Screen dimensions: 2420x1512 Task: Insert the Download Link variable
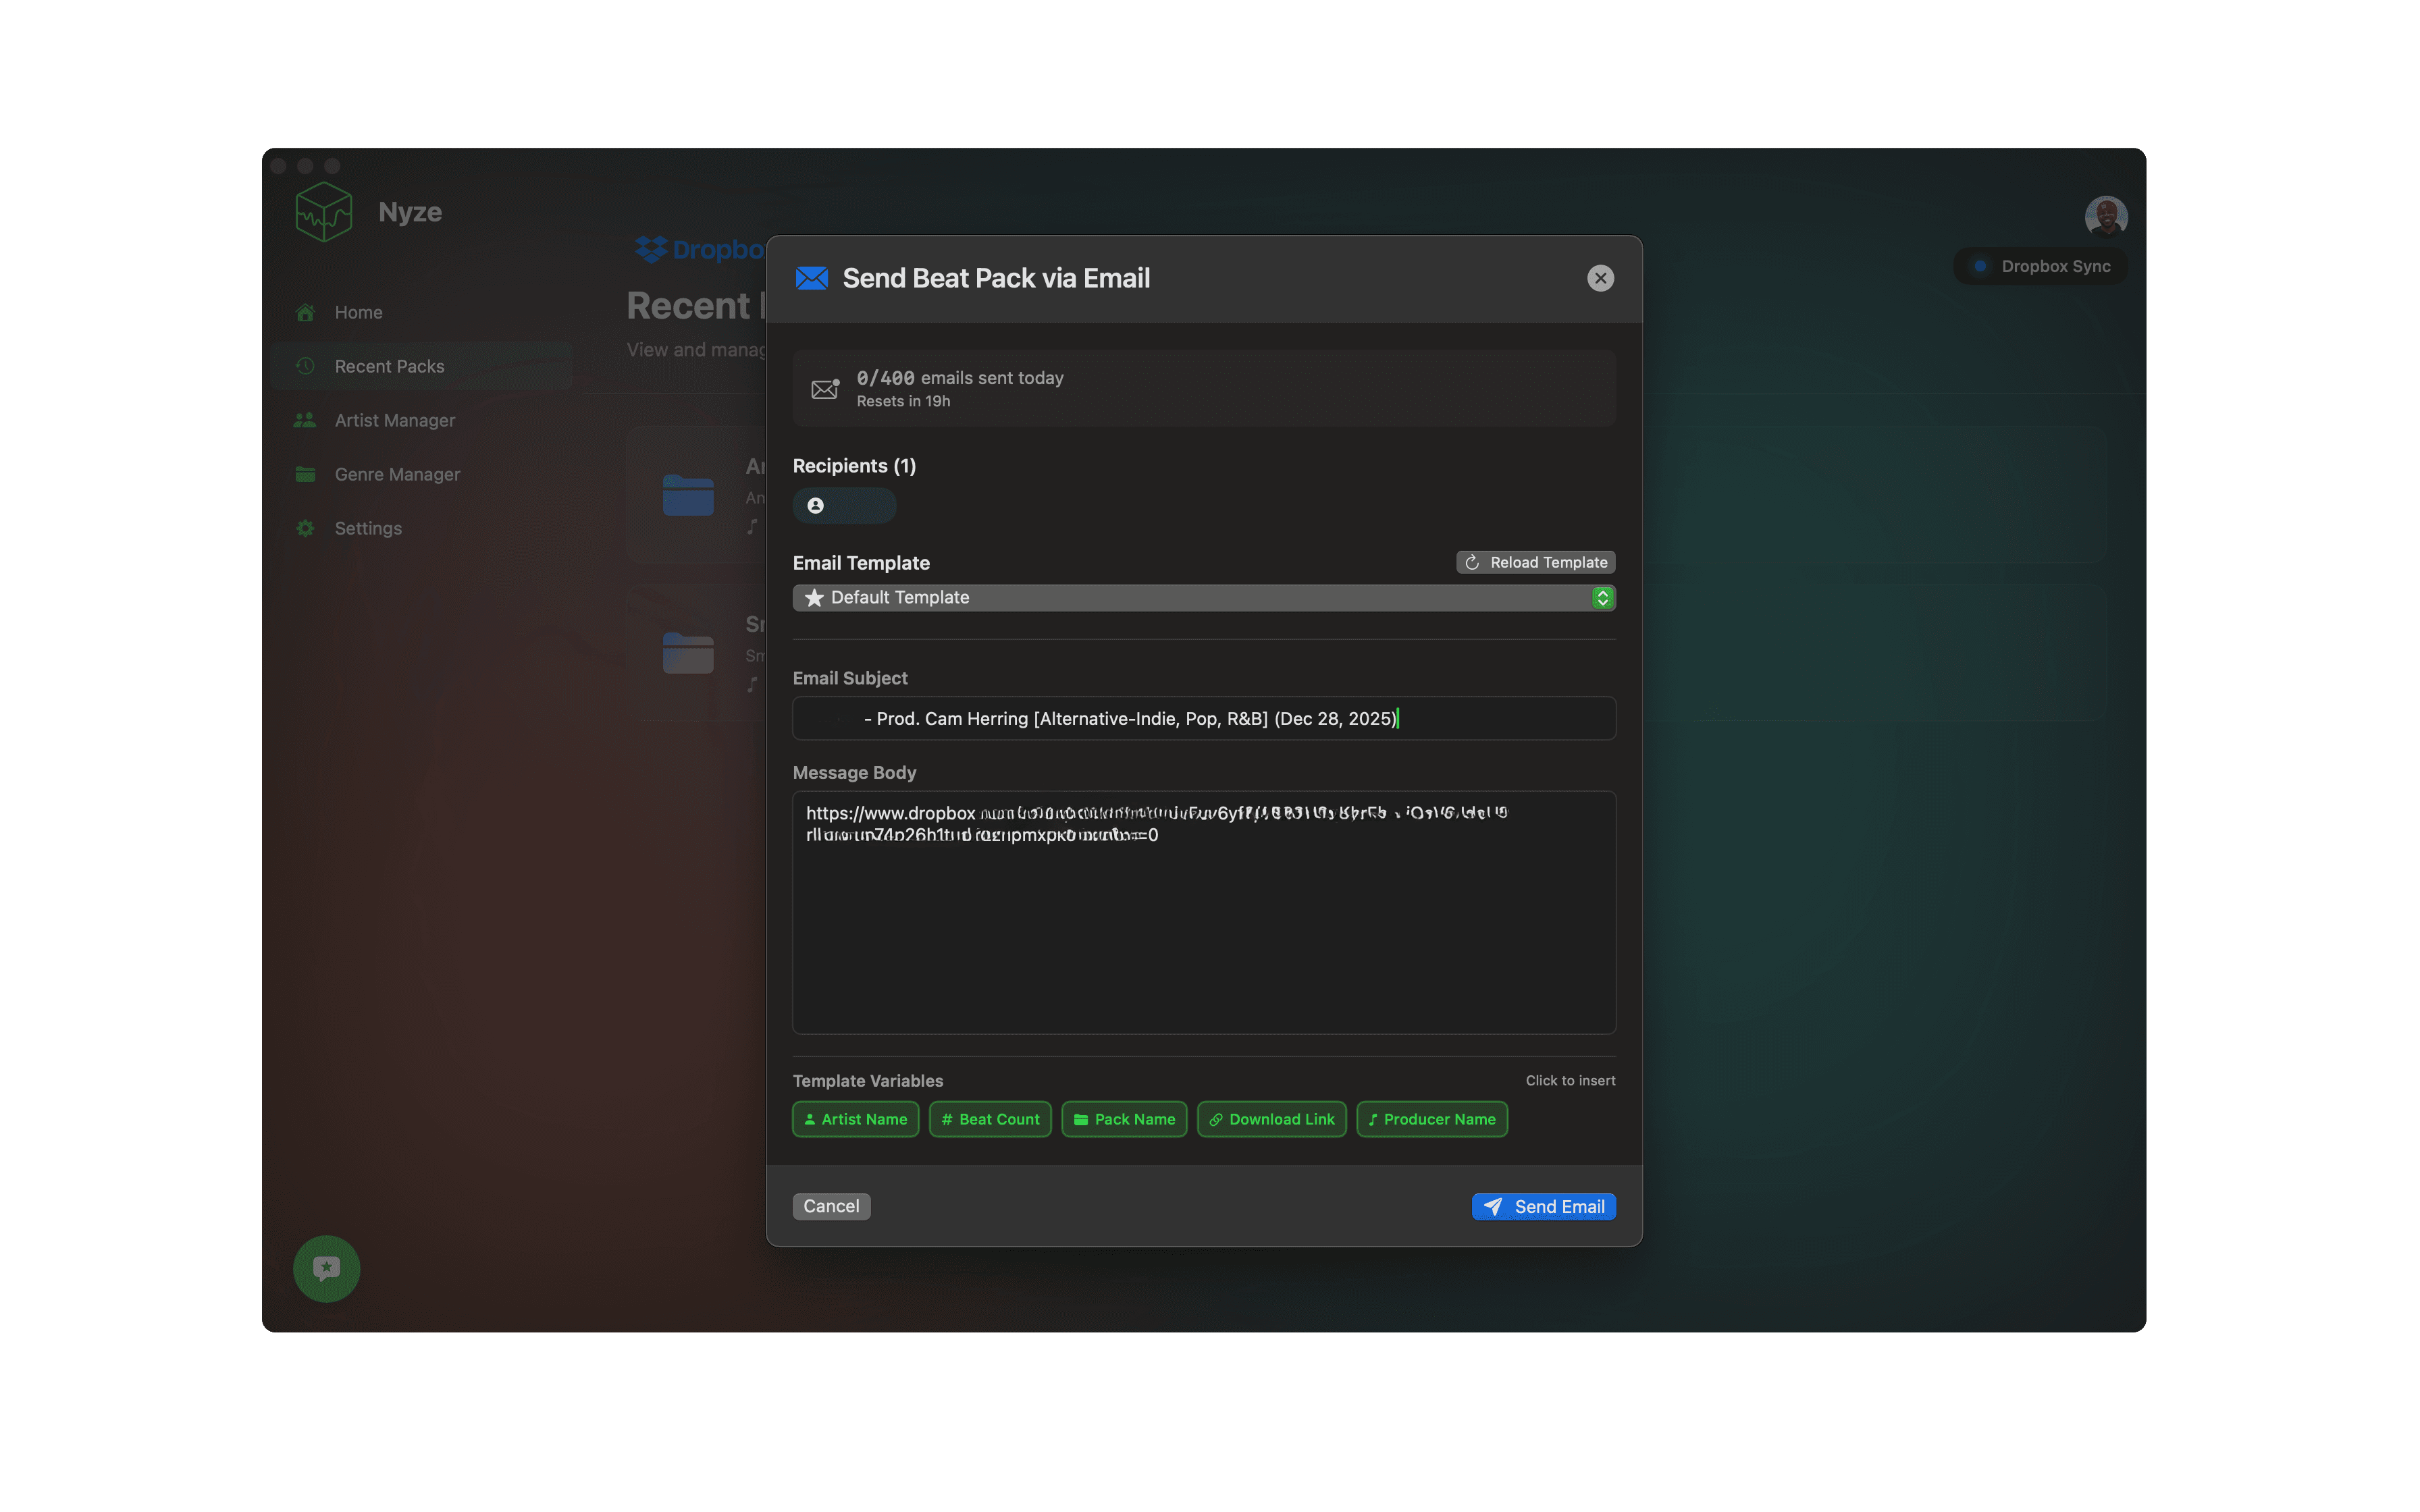[x=1271, y=1119]
